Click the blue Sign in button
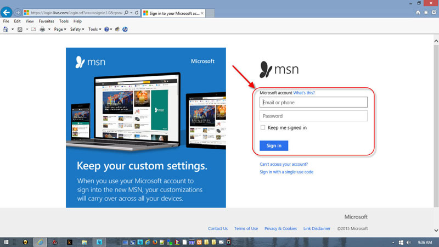The width and height of the screenshot is (439, 247). pyautogui.click(x=273, y=145)
